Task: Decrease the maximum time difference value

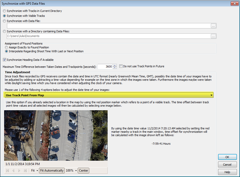Action: pos(115,68)
